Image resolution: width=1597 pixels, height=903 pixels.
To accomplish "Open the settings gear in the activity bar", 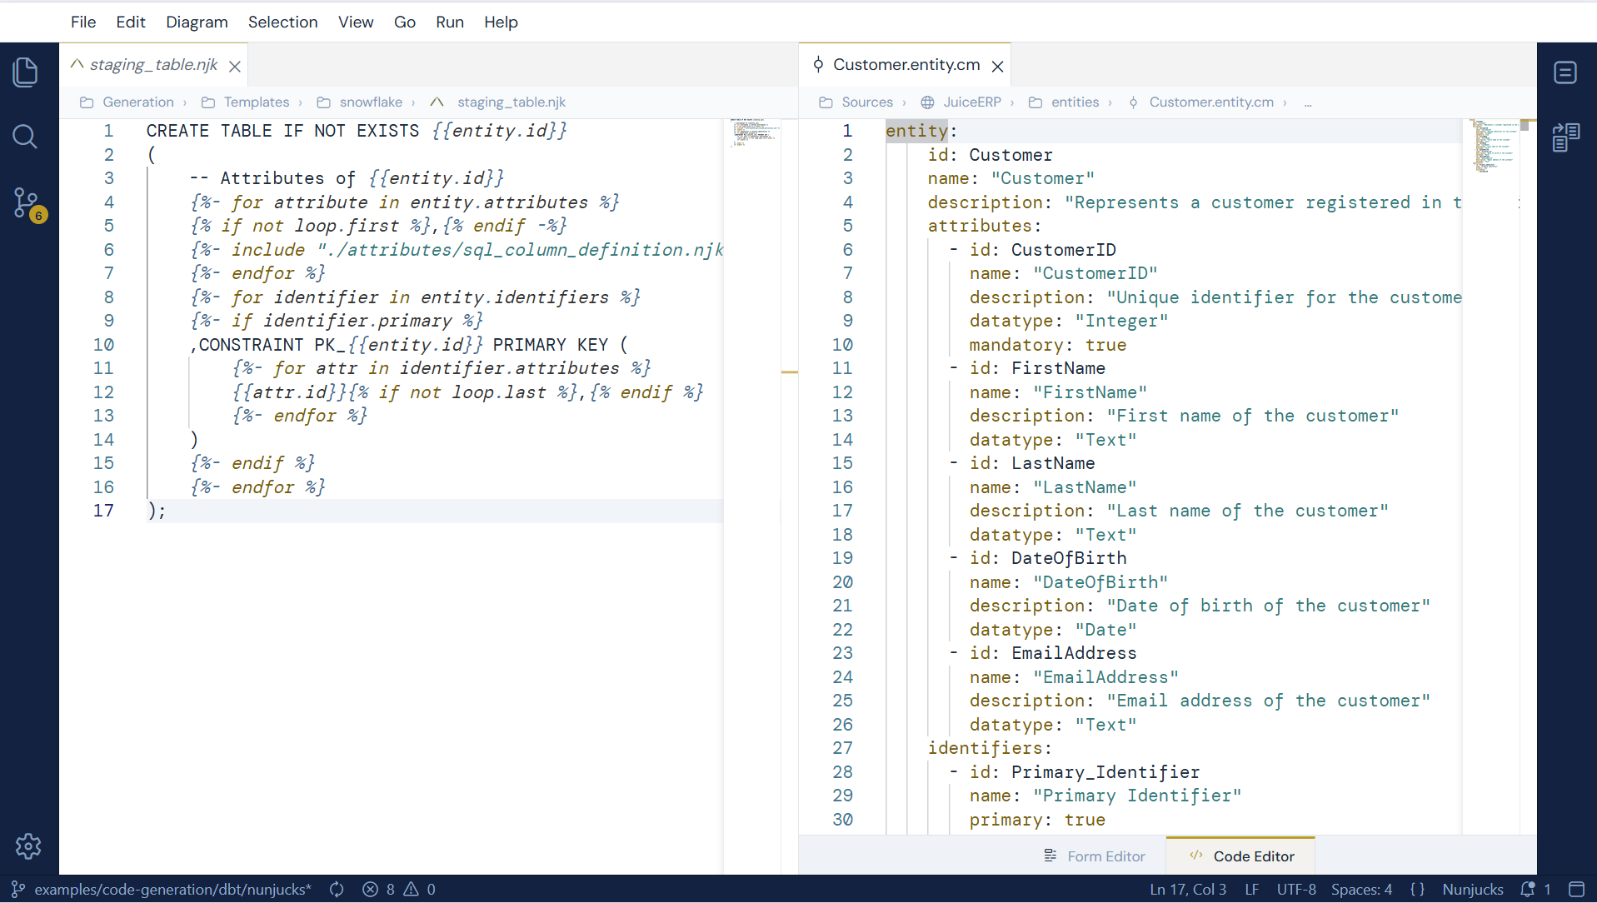I will point(28,846).
